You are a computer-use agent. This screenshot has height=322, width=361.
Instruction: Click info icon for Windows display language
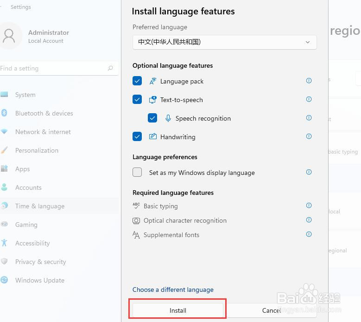click(309, 172)
